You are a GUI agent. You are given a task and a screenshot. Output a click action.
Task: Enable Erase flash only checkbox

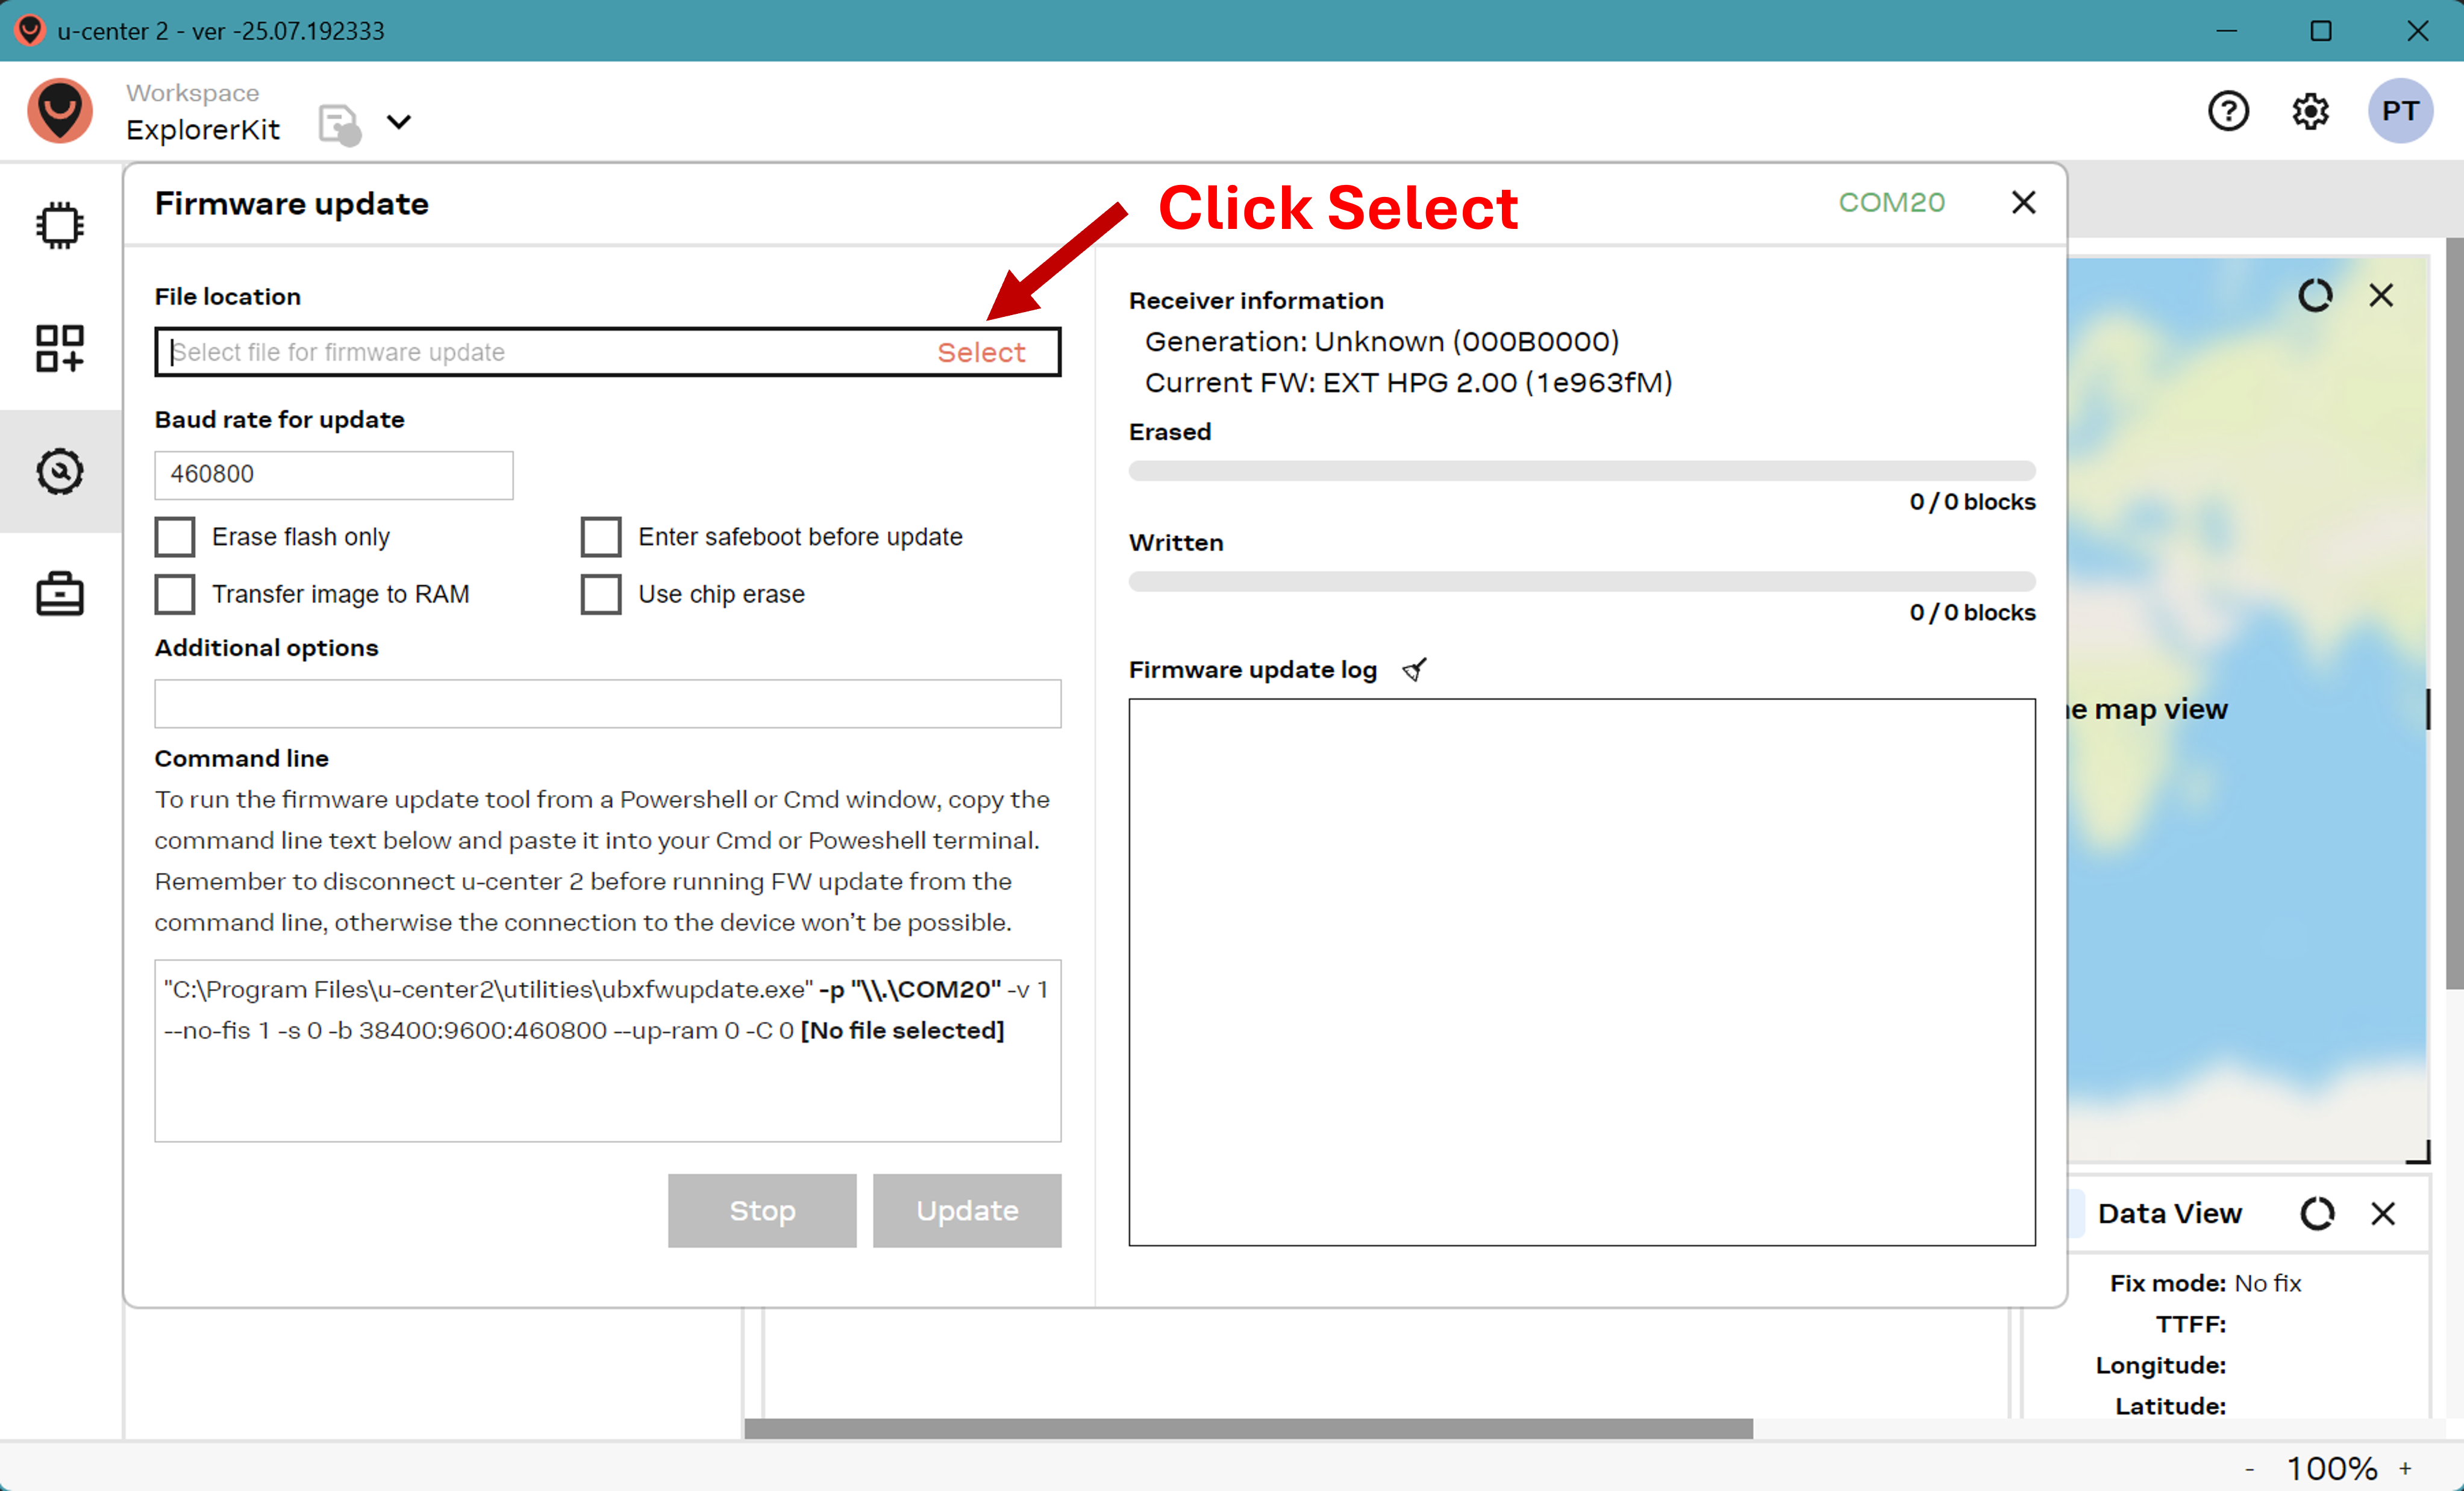coord(175,537)
